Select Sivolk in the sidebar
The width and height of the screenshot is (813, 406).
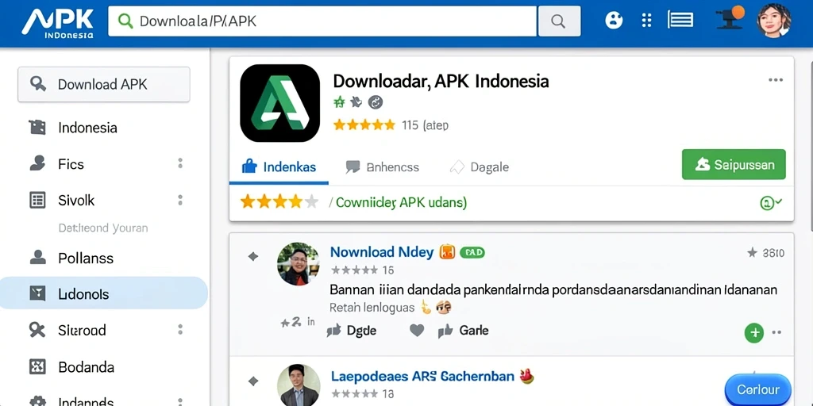coord(76,201)
